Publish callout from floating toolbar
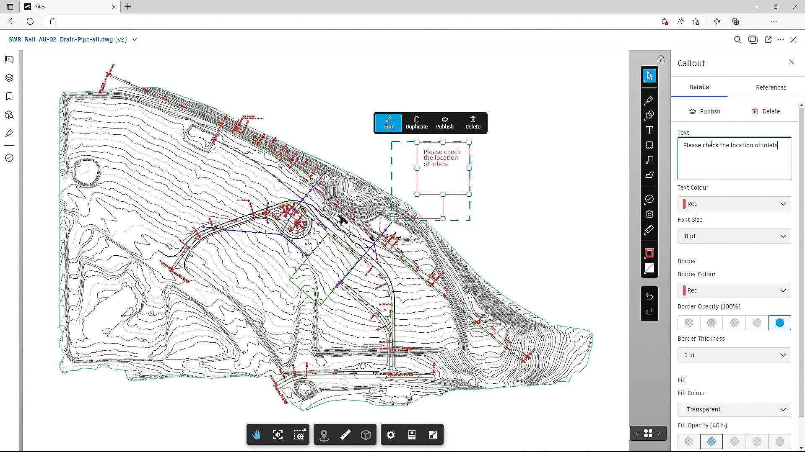 [x=445, y=123]
